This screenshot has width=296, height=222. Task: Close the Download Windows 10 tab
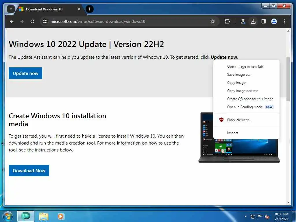(79, 9)
